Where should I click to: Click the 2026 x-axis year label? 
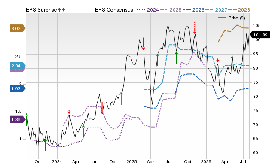(x=206, y=161)
